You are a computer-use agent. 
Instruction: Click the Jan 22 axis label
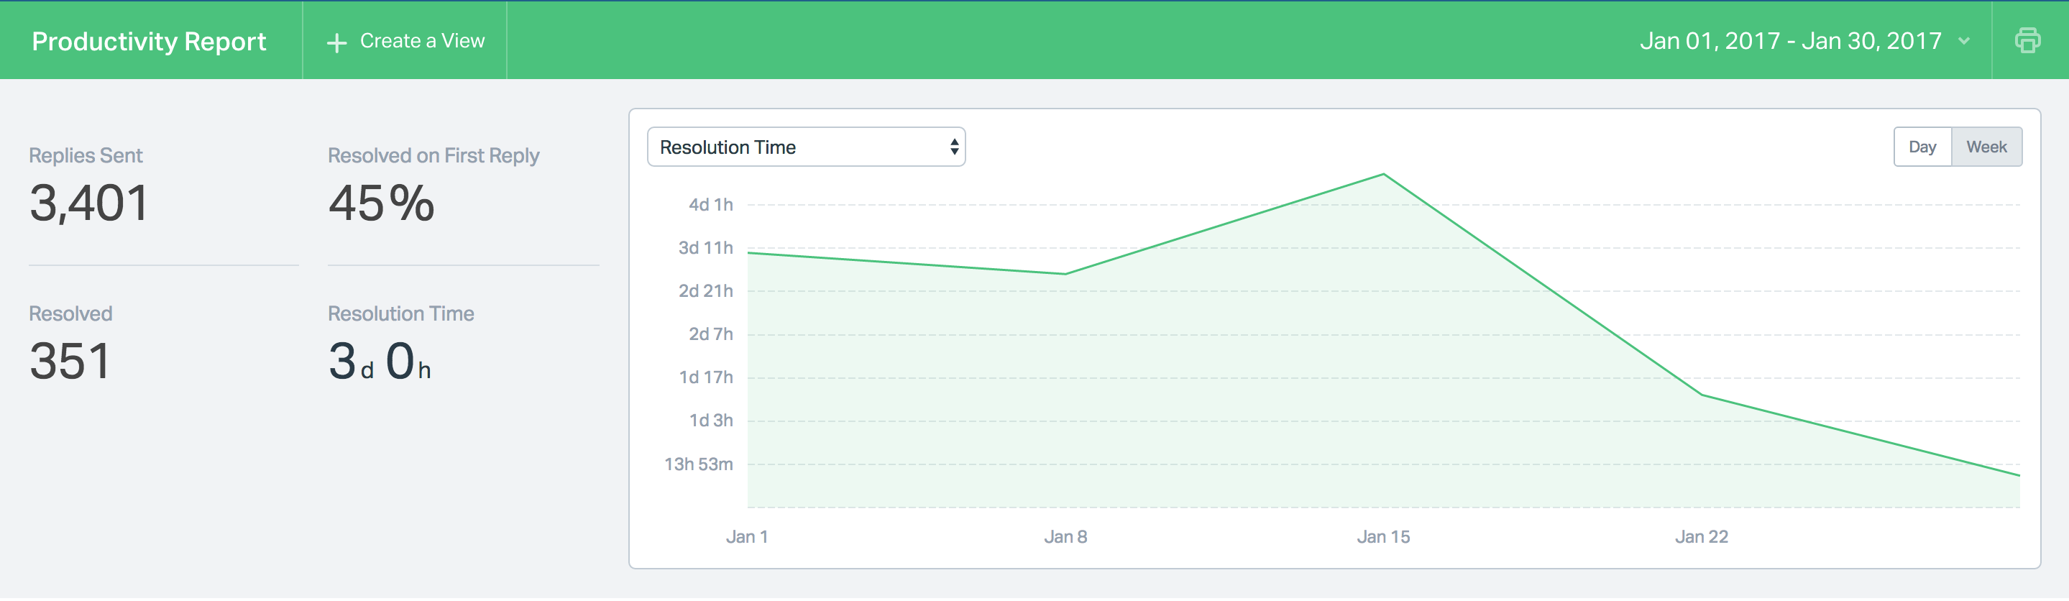(x=1701, y=537)
